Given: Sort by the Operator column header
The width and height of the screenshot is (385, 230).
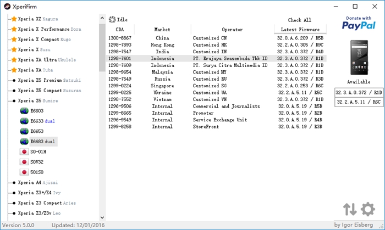Looking at the screenshot, I should pyautogui.click(x=232, y=30).
